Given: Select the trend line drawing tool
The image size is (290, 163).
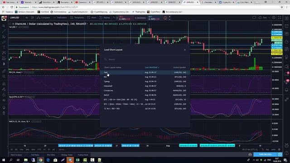Looking at the screenshot, I should point(4,31).
